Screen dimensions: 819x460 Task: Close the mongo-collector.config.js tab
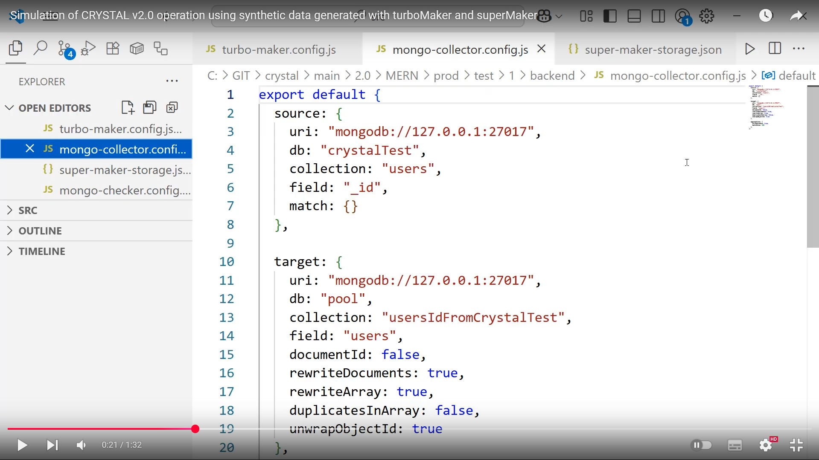[542, 49]
